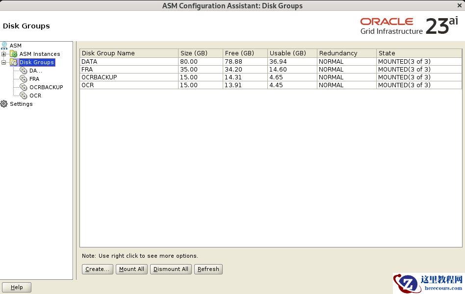
Task: Sort by Disk Group Name column header
Action: coord(129,53)
